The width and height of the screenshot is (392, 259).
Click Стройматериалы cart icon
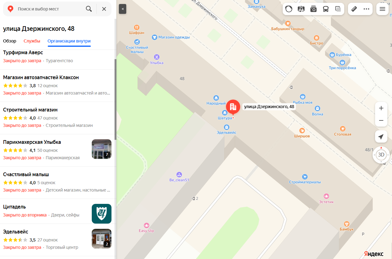[x=305, y=176]
